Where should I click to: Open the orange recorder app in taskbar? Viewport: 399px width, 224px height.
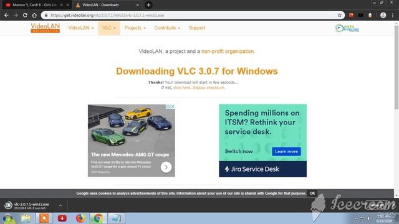[x=44, y=218]
